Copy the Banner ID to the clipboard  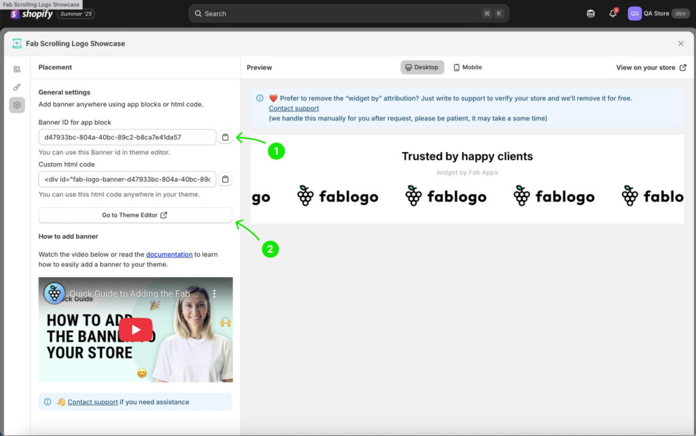coord(225,137)
